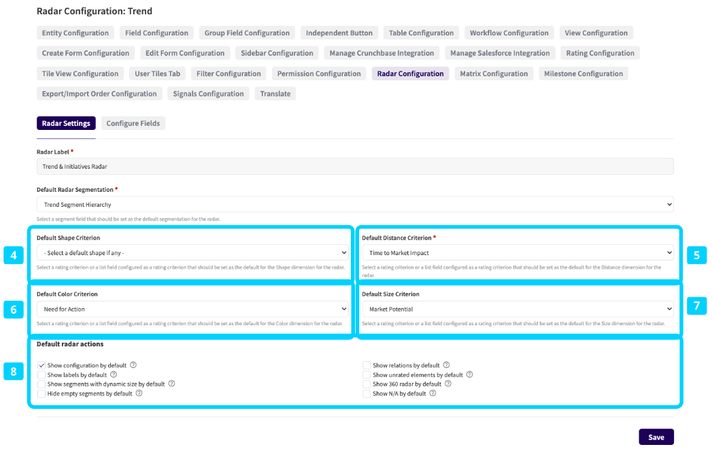Image resolution: width=712 pixels, height=449 pixels.
Task: Click help icon for Show unrated elements
Action: point(469,374)
